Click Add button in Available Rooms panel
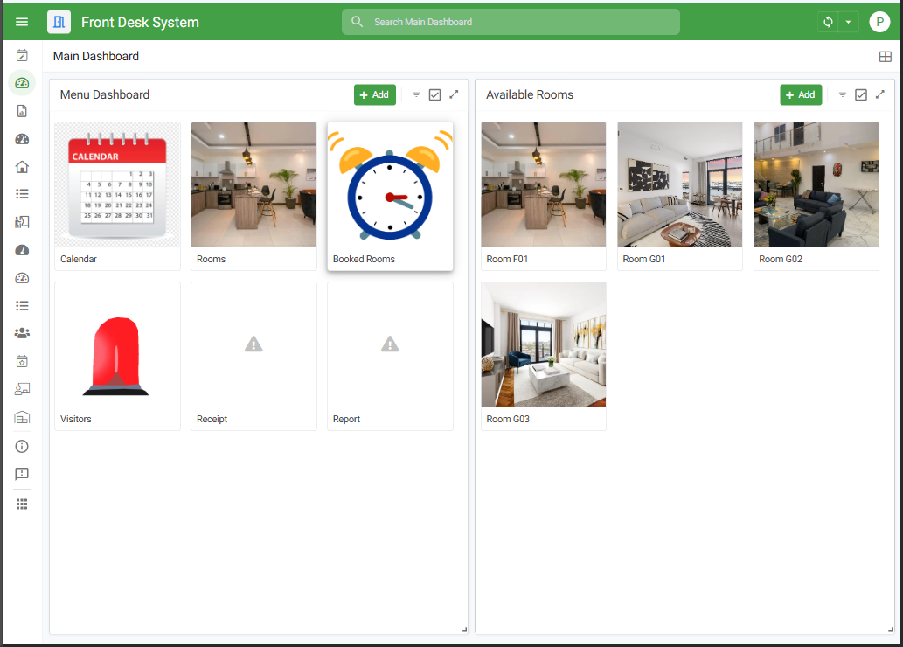The width and height of the screenshot is (903, 647). 800,94
